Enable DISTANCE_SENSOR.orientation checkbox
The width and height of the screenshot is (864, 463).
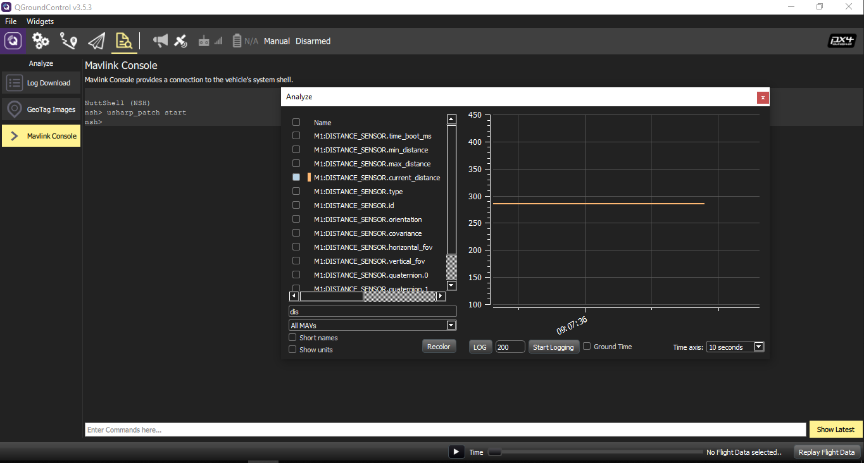(x=296, y=219)
